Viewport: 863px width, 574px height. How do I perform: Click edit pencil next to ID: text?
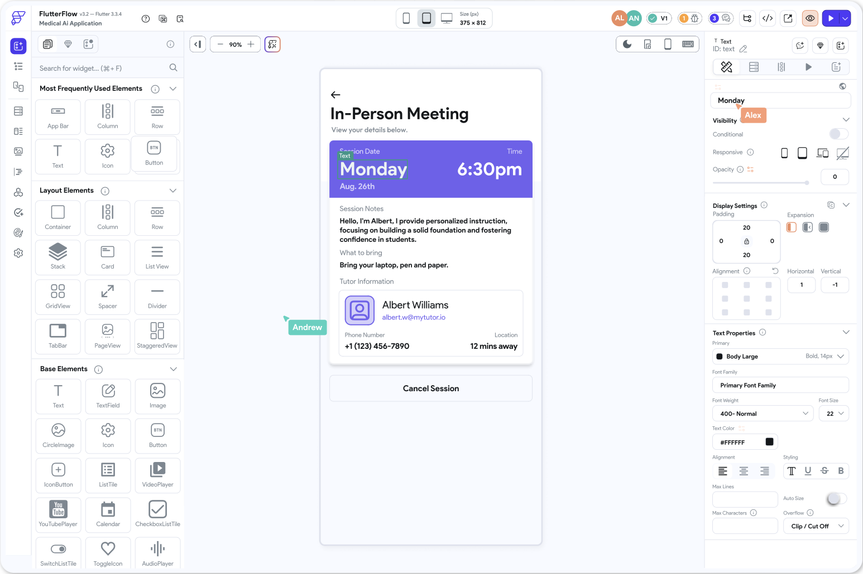[744, 49]
